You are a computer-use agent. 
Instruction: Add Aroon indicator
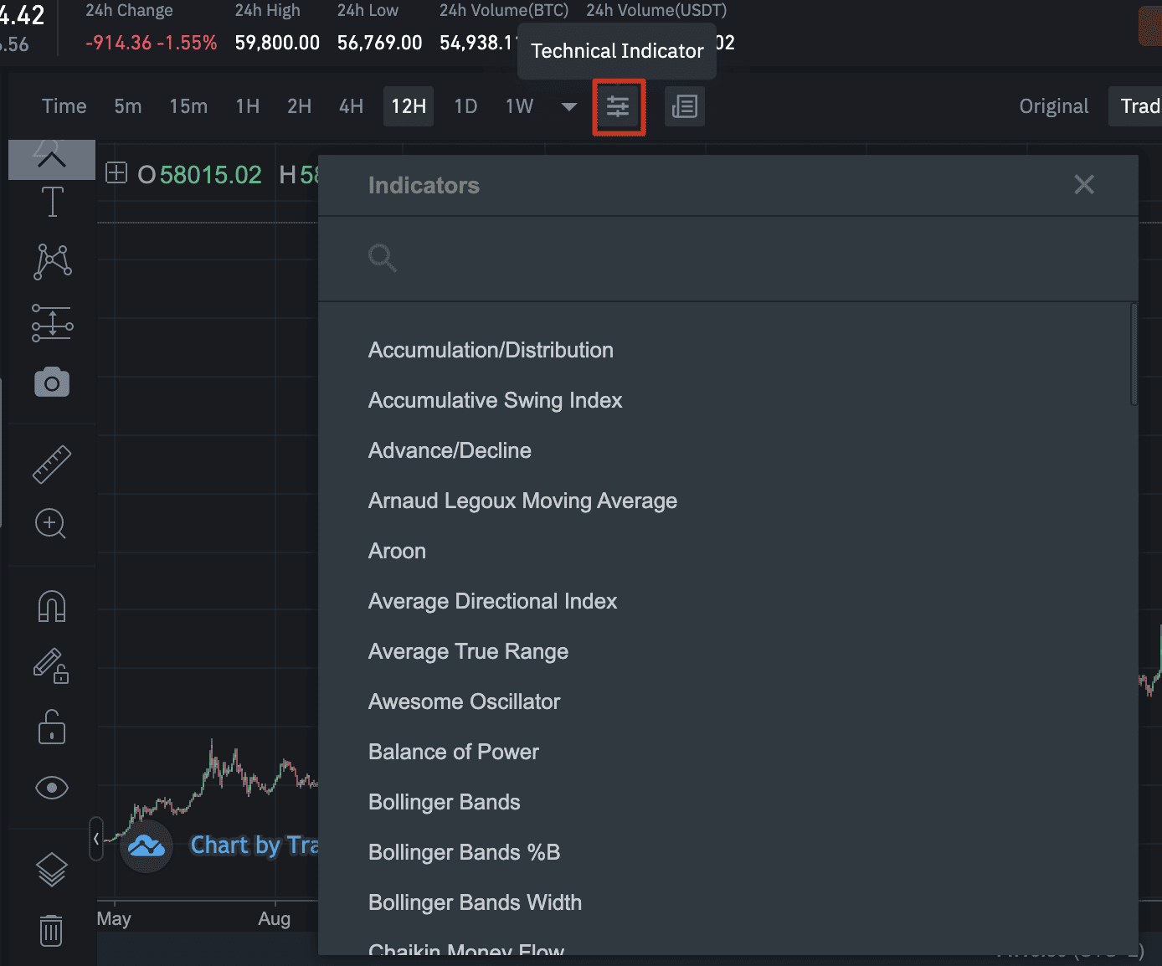point(397,551)
